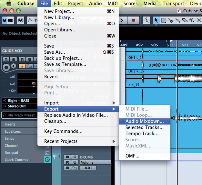Choose Replace Audio in Video File
This screenshot has width=202, height=185.
[x=78, y=115]
